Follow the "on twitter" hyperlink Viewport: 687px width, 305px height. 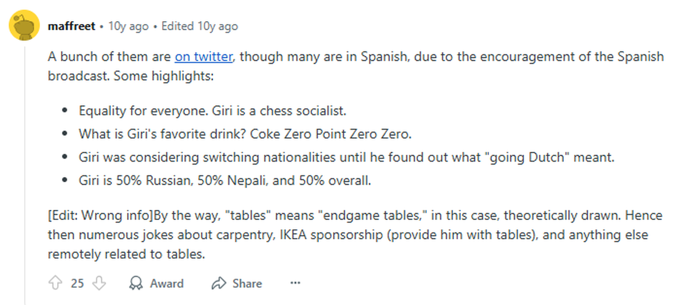[203, 57]
